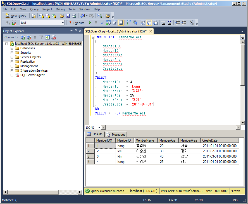Save SQLQuery3.sql with the floppy icon
This screenshot has width=248, height=204.
68,16
